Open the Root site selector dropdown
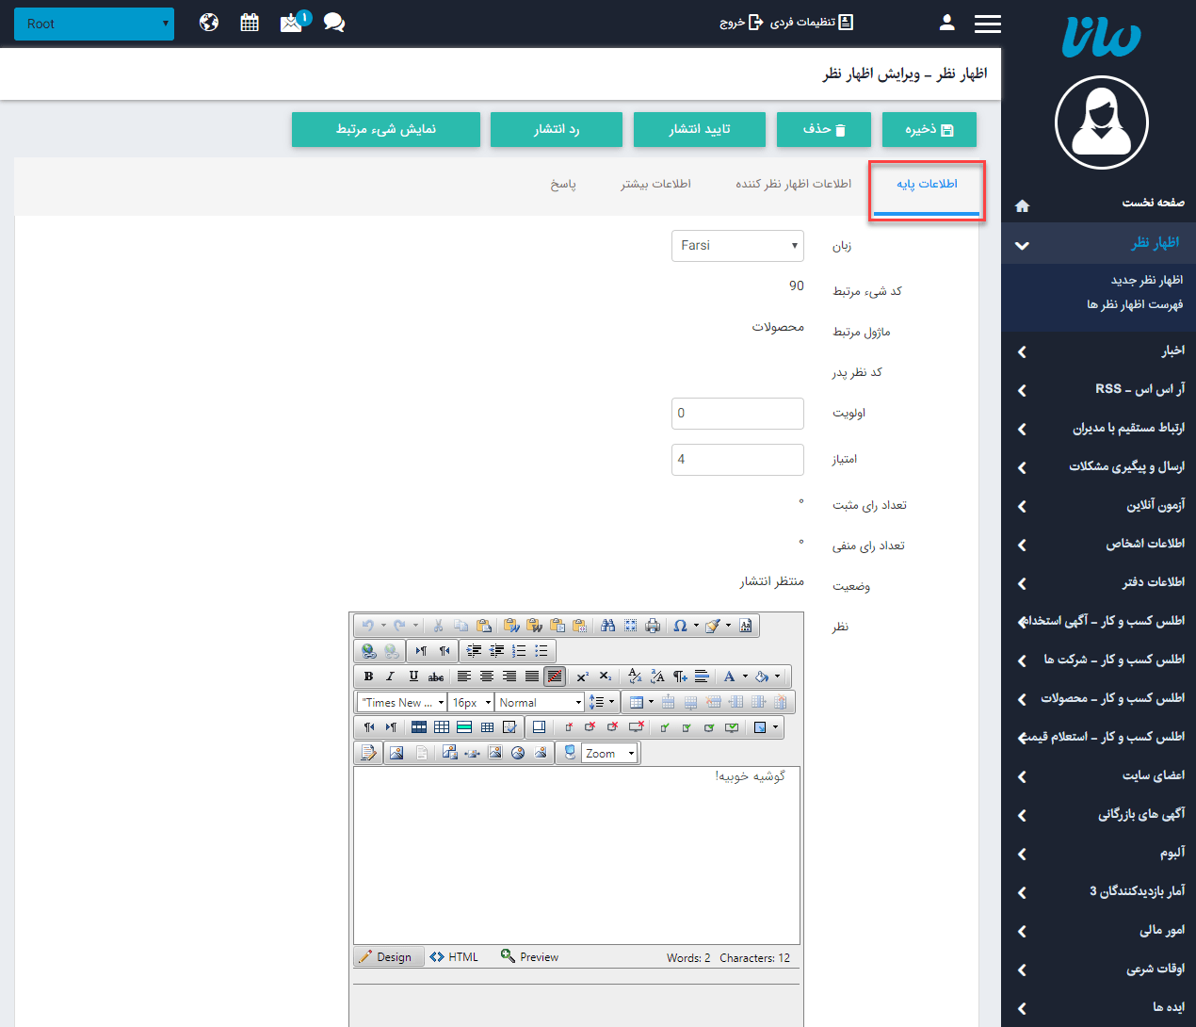The width and height of the screenshot is (1196, 1027). coord(94,24)
